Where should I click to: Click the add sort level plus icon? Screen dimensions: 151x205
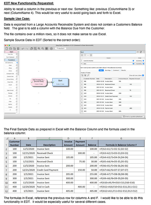[x=82, y=55]
